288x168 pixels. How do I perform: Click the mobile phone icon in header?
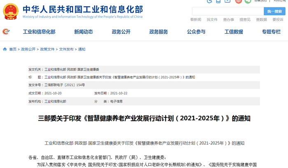pyautogui.click(x=218, y=1)
